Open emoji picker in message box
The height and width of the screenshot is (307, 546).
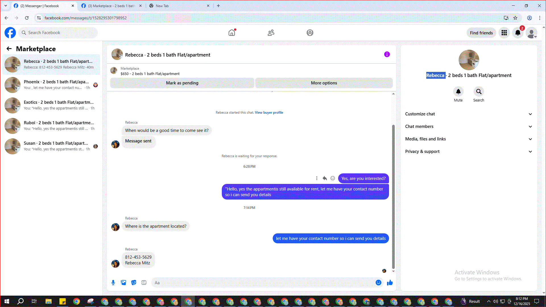point(379,283)
